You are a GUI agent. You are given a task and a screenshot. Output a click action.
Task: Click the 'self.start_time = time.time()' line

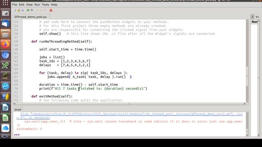click(68, 49)
